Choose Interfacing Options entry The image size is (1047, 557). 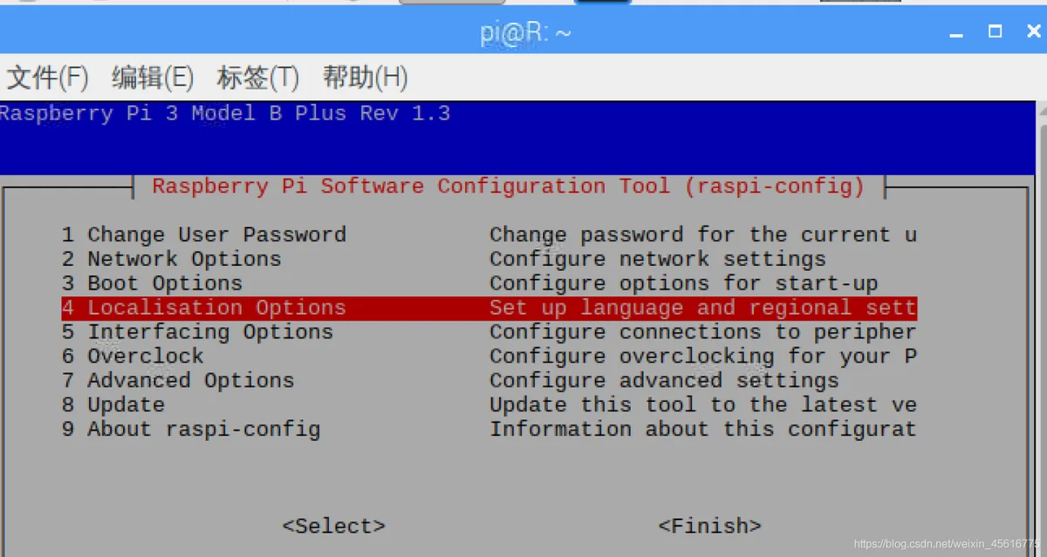click(489, 332)
